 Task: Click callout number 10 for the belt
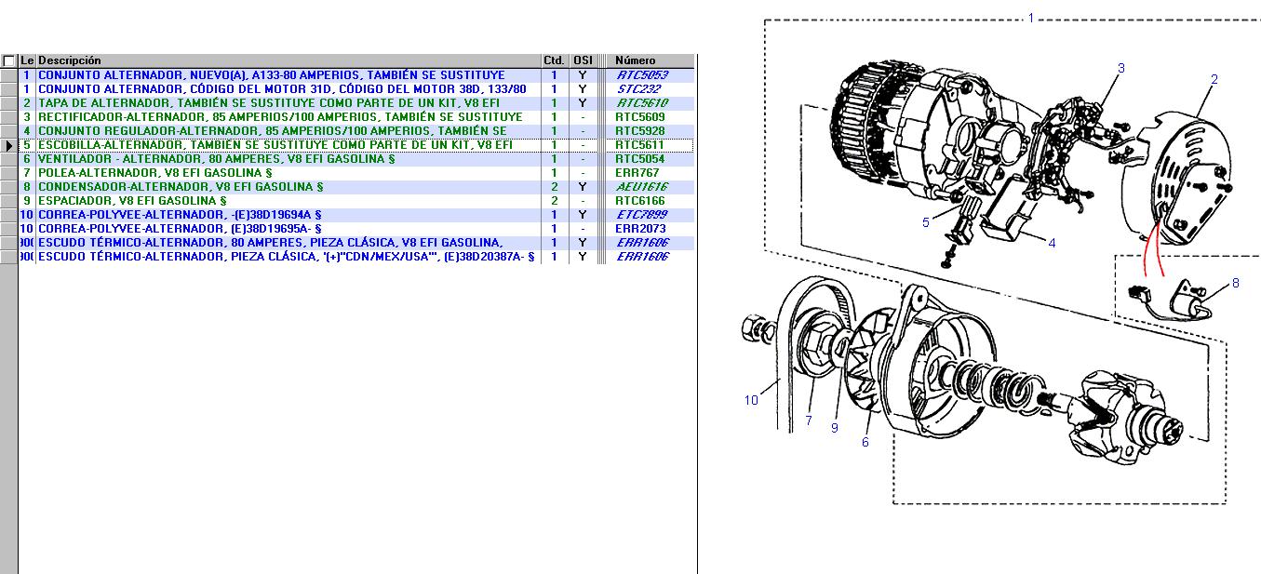751,401
